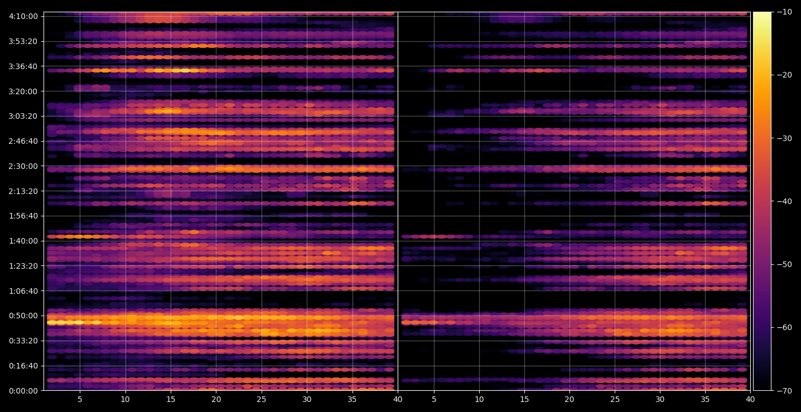801x412 pixels.
Task: Click the −70 colorbar tick label
Action: click(784, 391)
